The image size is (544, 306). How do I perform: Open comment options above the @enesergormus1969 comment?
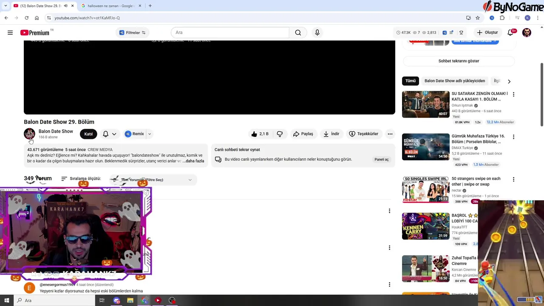click(x=389, y=248)
